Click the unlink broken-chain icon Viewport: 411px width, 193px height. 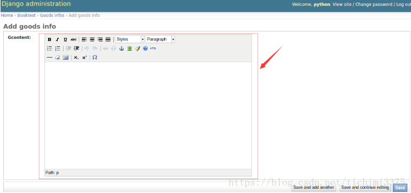[x=113, y=49]
